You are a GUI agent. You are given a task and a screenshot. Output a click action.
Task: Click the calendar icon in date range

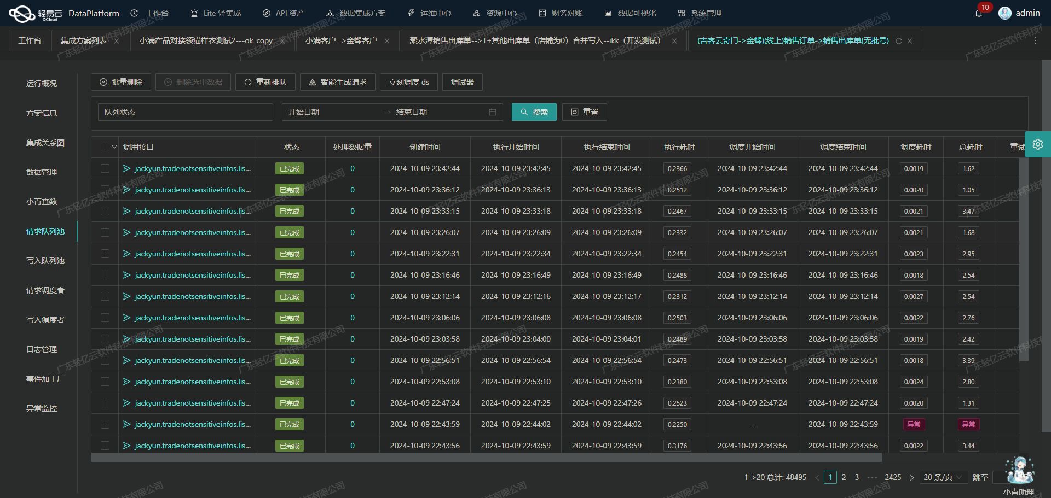click(x=492, y=112)
